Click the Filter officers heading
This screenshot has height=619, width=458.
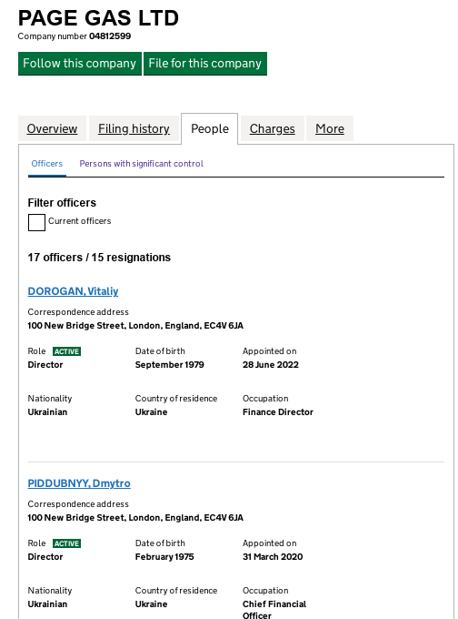click(x=62, y=203)
